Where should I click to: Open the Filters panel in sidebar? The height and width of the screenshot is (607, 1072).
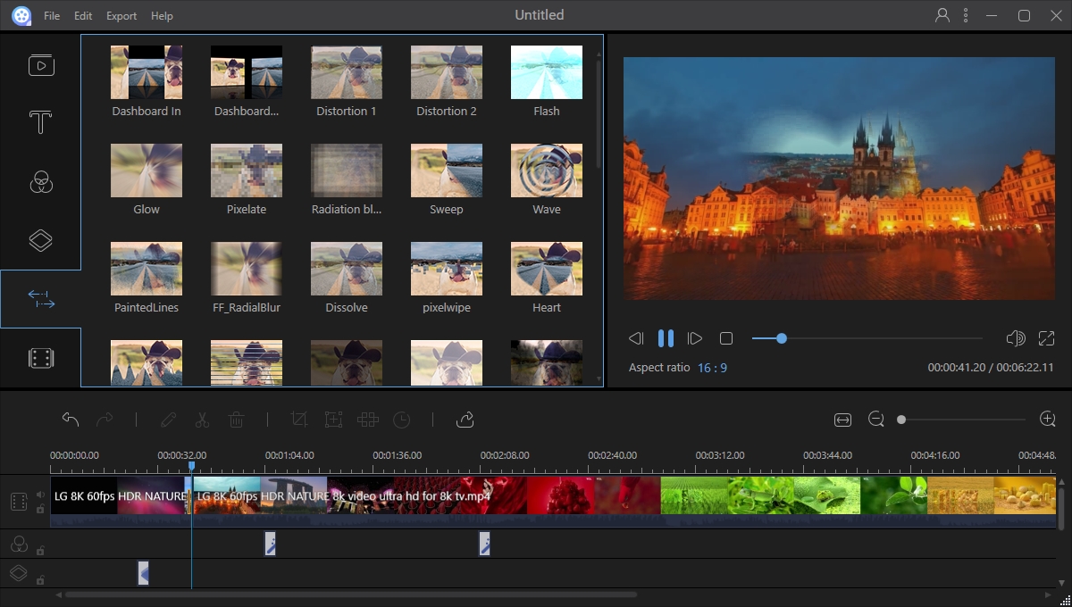click(x=40, y=182)
